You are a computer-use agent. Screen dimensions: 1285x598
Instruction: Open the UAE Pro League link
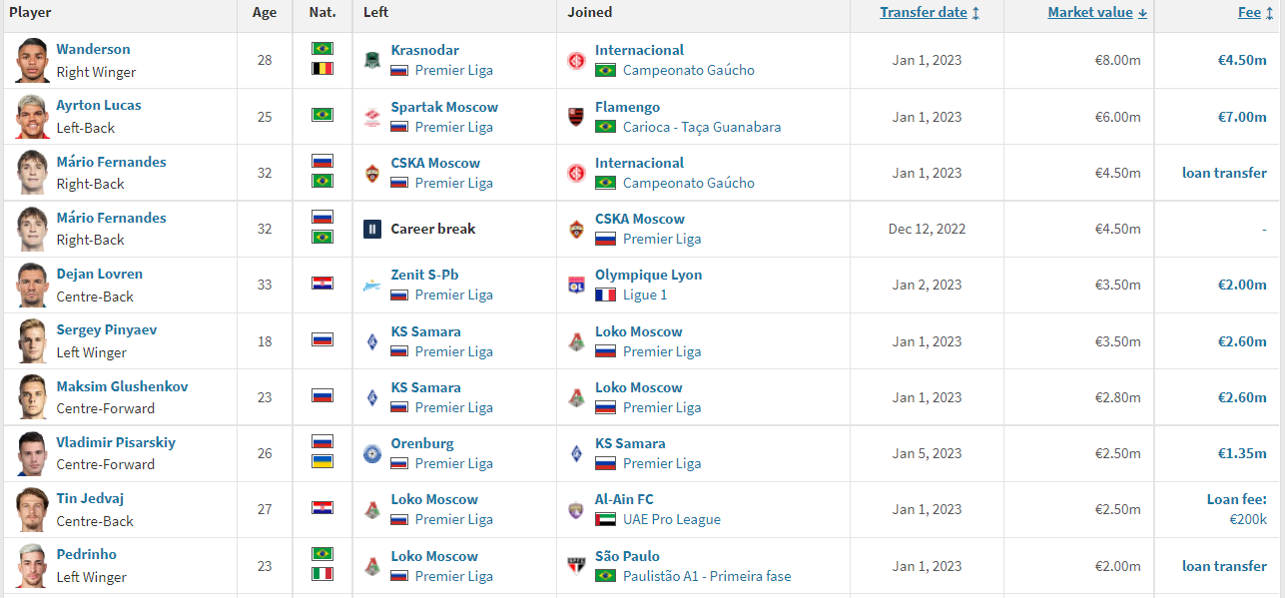click(x=671, y=519)
